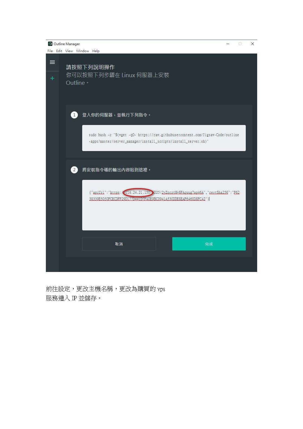Viewport: 303px width, 429px height.
Task: Minimize the Outline Manager window
Action: 228,44
